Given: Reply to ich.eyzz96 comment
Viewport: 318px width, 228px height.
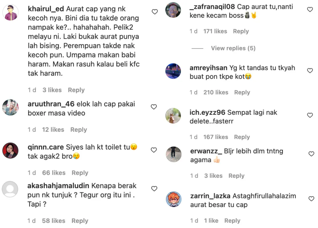Looking at the screenshot, I should (x=242, y=137).
